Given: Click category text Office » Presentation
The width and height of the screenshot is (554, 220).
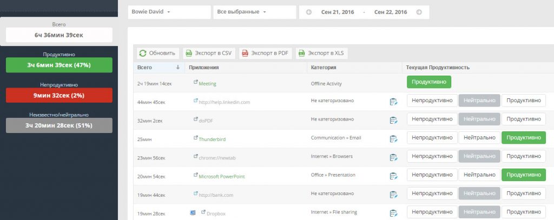Looking at the screenshot, I should pos(333,175).
